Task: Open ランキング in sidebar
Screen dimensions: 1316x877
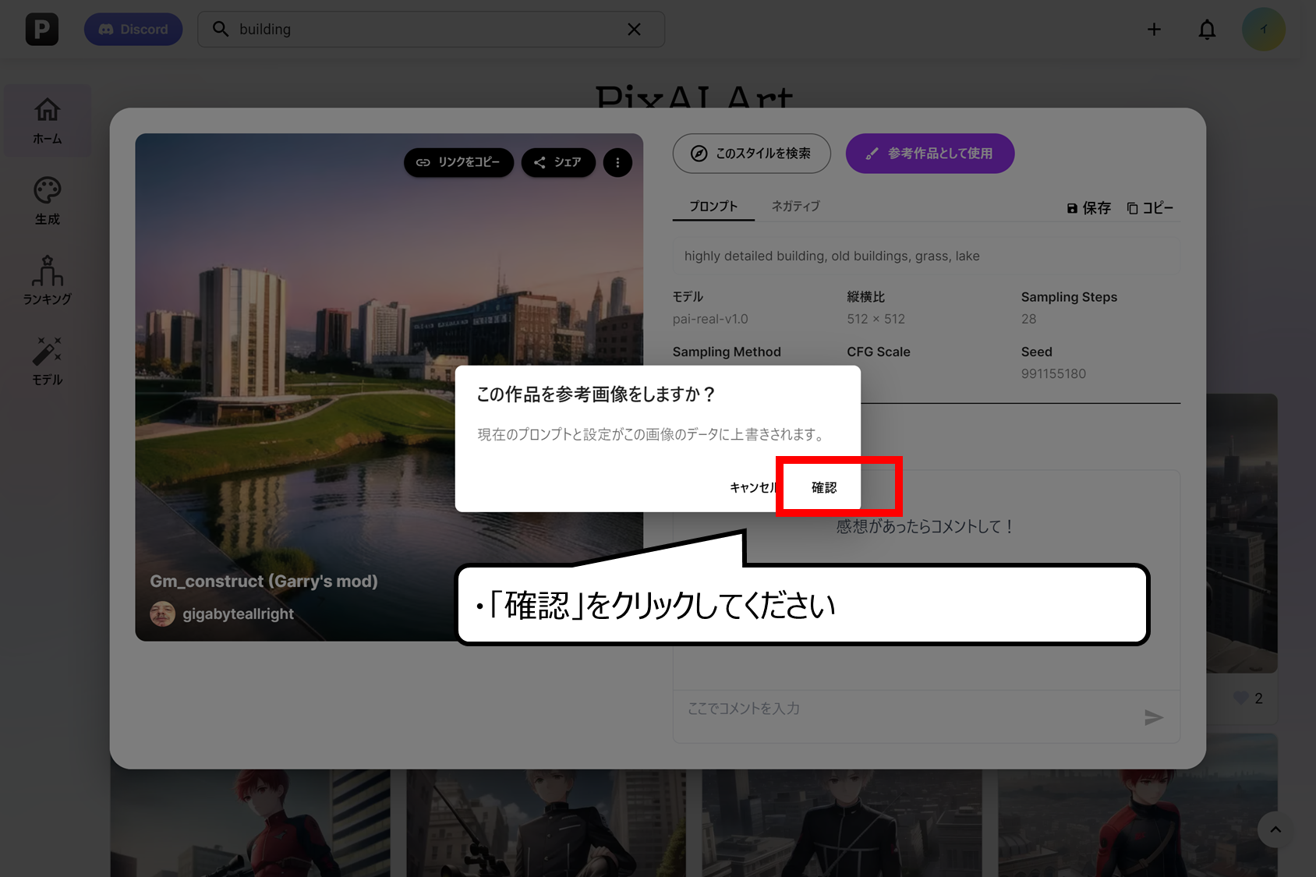Action: (48, 281)
